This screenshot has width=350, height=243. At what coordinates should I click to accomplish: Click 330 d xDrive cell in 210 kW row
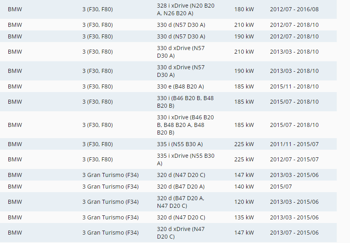pos(181,52)
